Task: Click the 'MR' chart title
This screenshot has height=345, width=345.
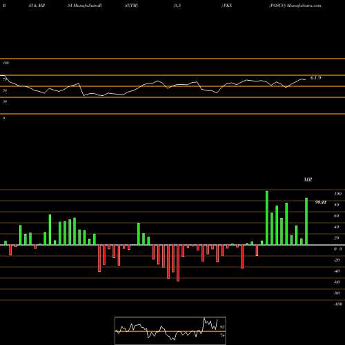Action: tap(308, 179)
